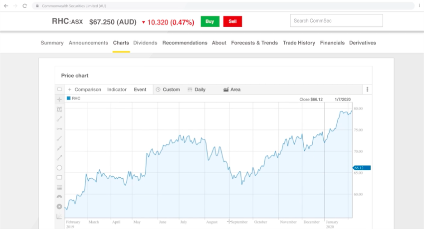Open the Event menu
This screenshot has height=229, width=424.
(x=140, y=90)
